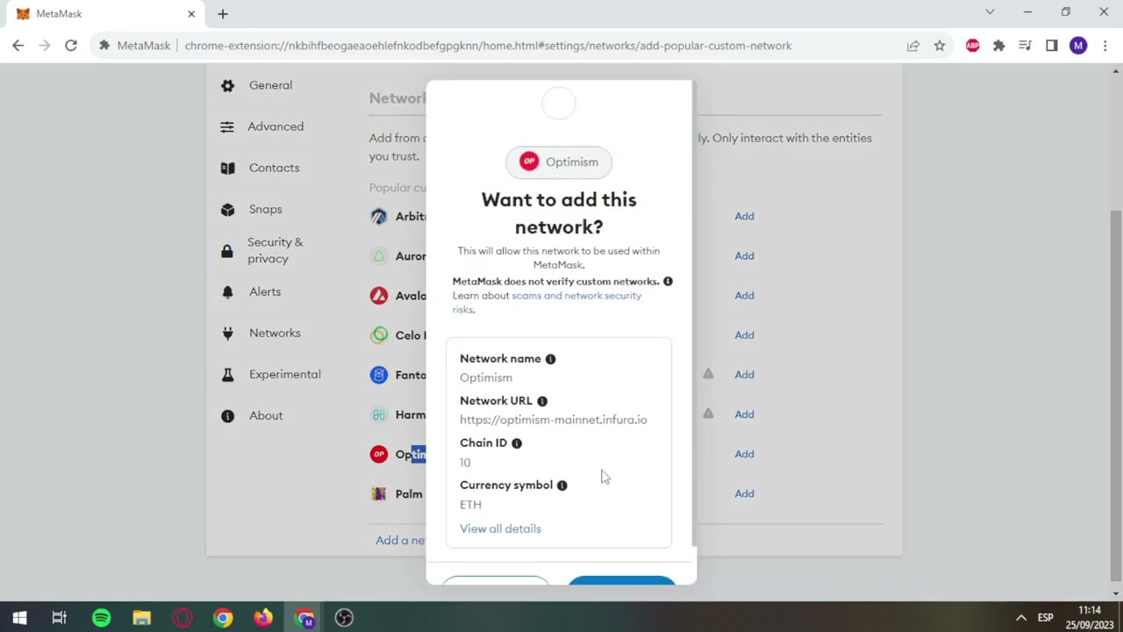
Task: Click the Advanced sliders icon
Action: (227, 126)
